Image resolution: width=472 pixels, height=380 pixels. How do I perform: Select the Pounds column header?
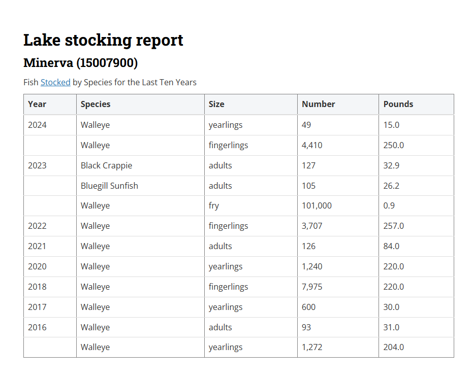398,104
